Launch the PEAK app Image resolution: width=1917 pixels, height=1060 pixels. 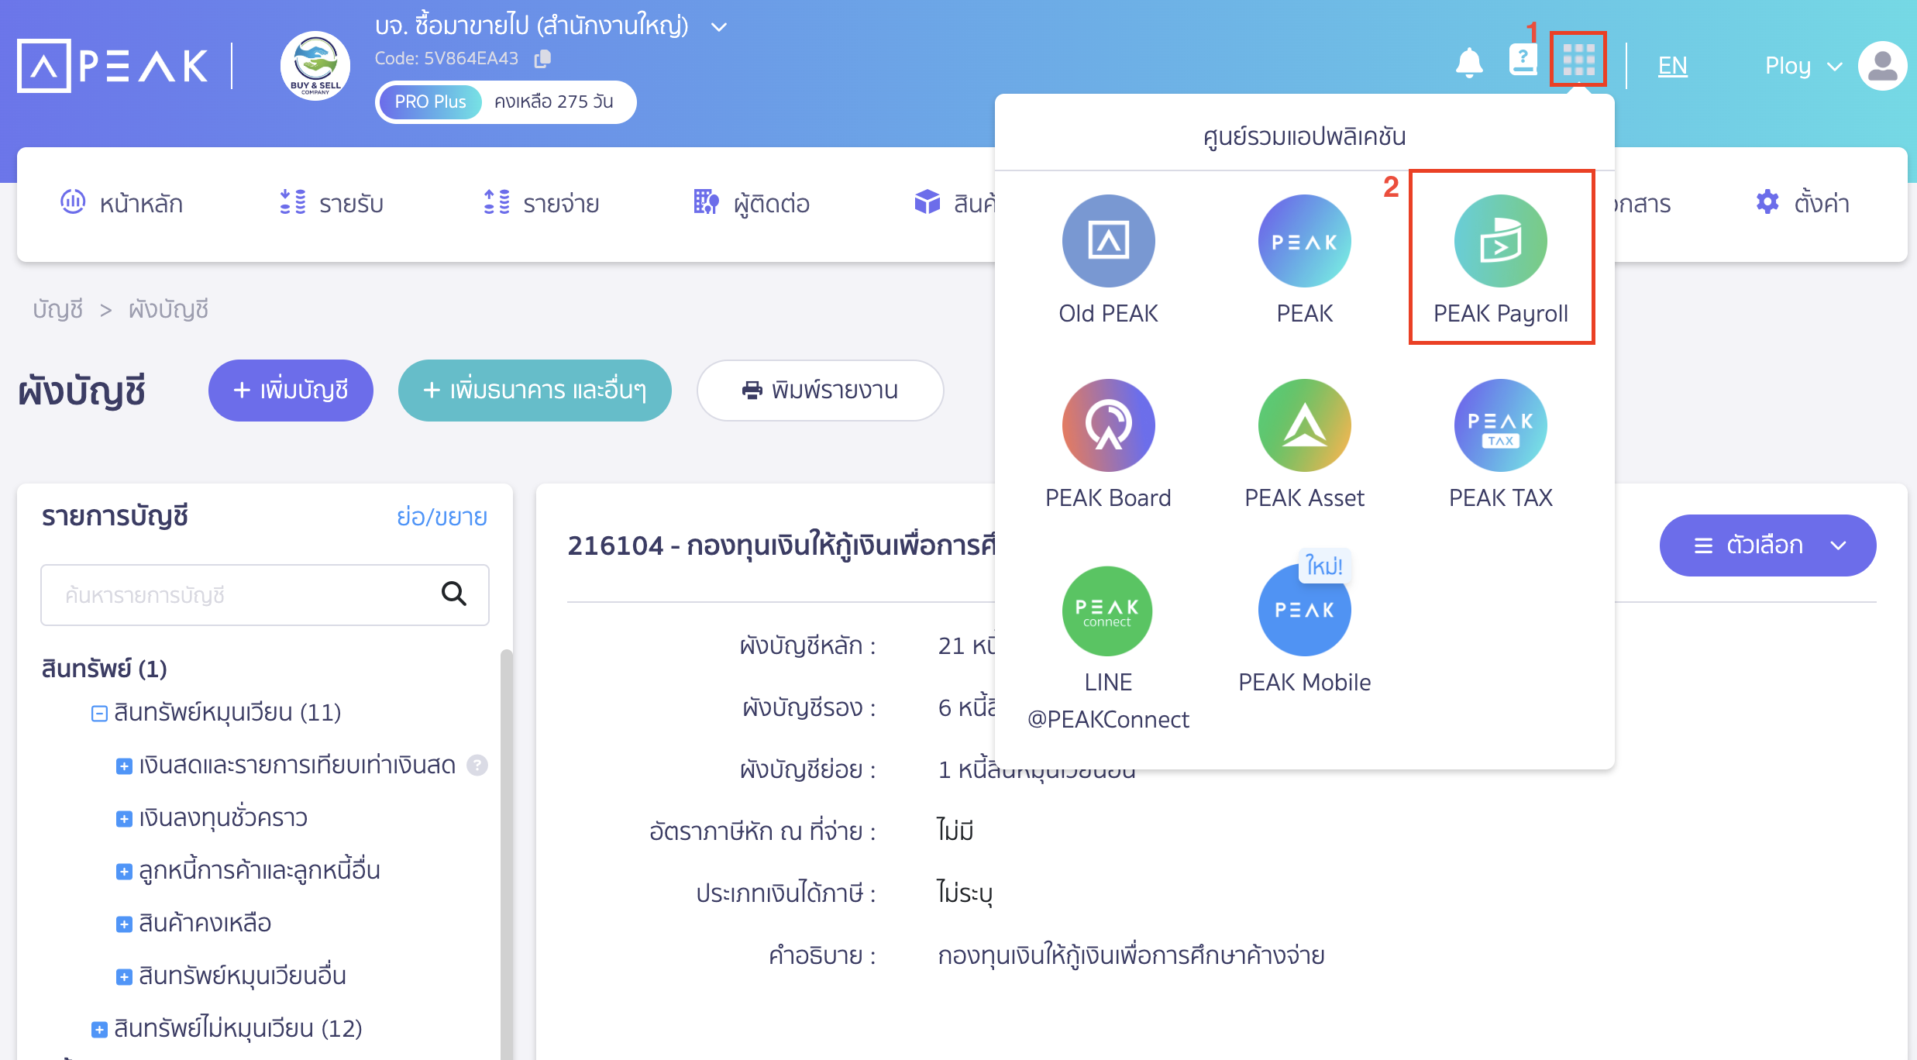[1305, 260]
